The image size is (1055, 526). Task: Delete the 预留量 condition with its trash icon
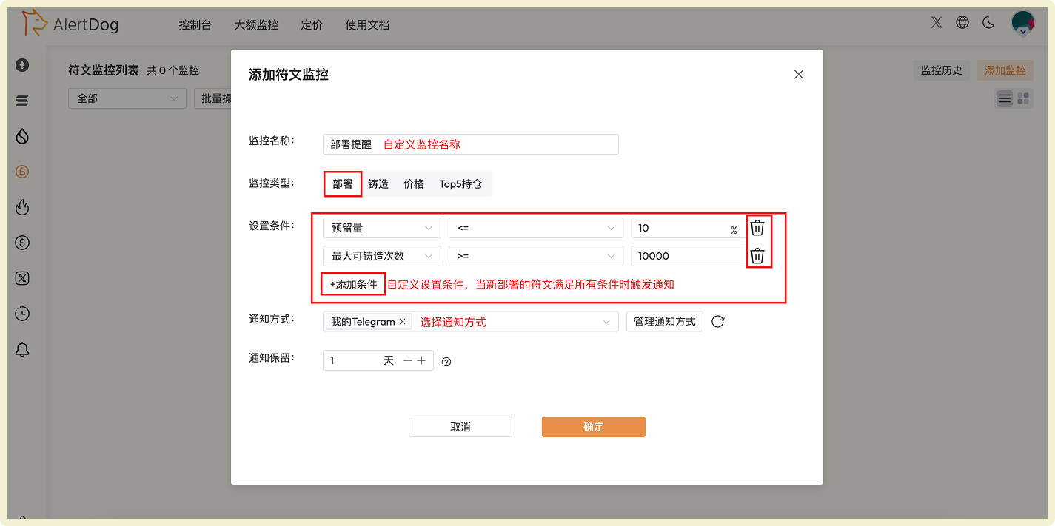(757, 227)
